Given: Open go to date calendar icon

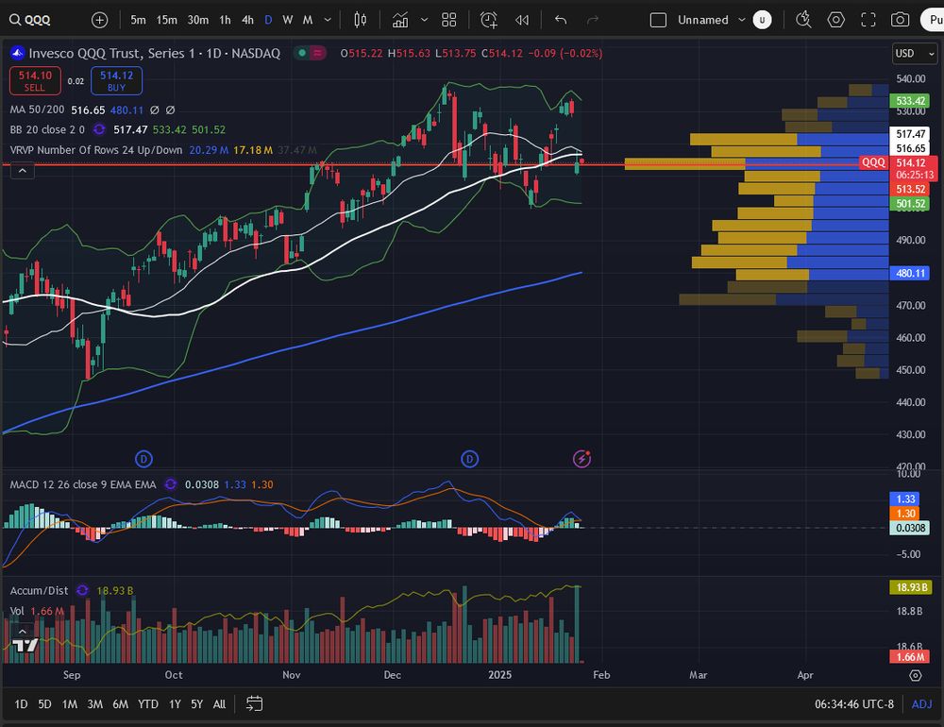Looking at the screenshot, I should (x=255, y=703).
